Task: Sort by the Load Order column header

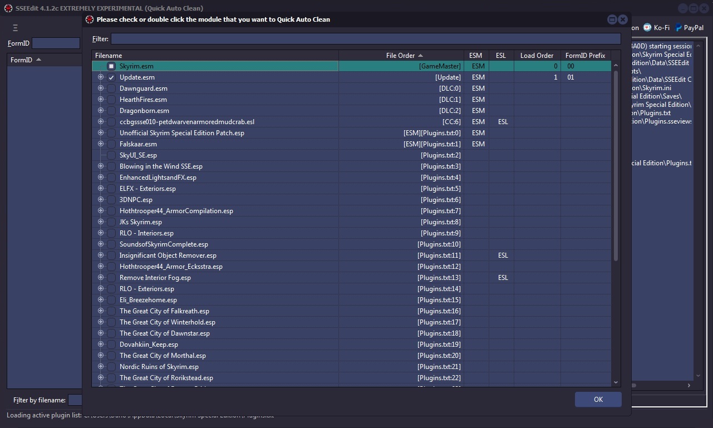Action: point(537,56)
